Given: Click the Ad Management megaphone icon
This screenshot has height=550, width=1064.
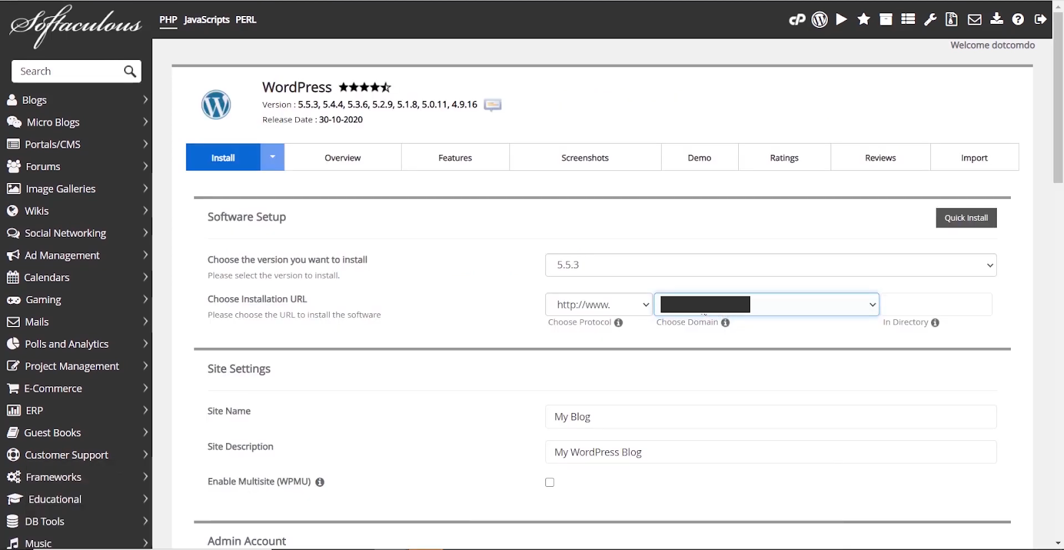Looking at the screenshot, I should (x=13, y=255).
